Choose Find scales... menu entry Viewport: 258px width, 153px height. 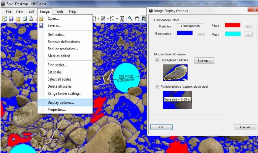click(x=65, y=65)
